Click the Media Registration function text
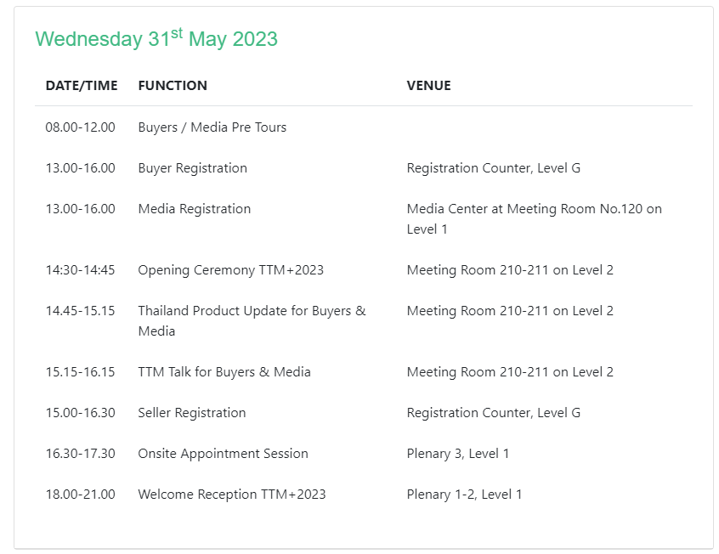The height and width of the screenshot is (554, 719). [195, 209]
